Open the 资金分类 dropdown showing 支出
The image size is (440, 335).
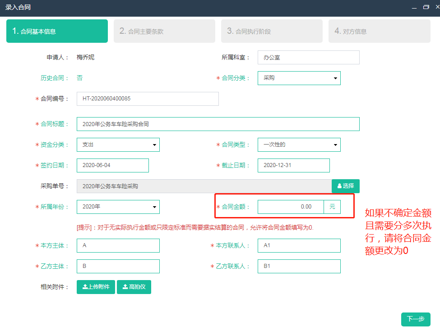pos(118,145)
